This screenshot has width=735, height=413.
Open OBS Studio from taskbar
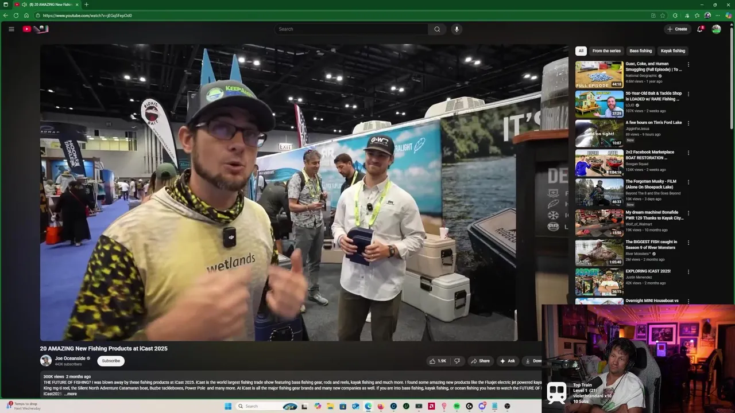[508, 406]
